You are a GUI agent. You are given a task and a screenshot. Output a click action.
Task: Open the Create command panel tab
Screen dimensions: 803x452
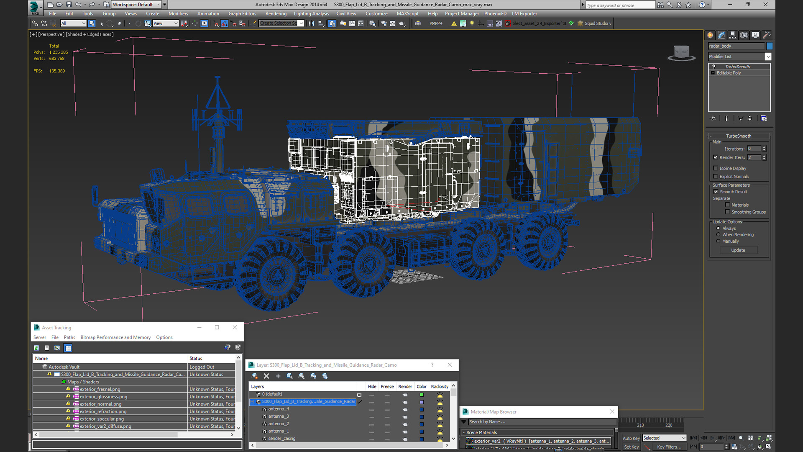click(710, 35)
